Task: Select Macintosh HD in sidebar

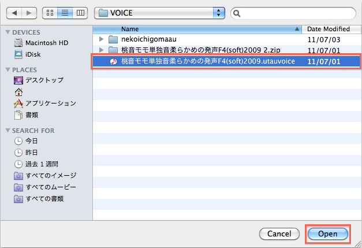Action: pyautogui.click(x=46, y=43)
